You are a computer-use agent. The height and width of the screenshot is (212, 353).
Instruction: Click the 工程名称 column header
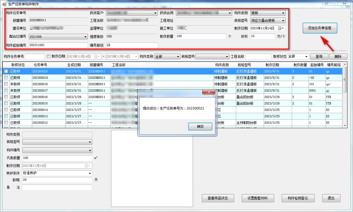(119, 65)
